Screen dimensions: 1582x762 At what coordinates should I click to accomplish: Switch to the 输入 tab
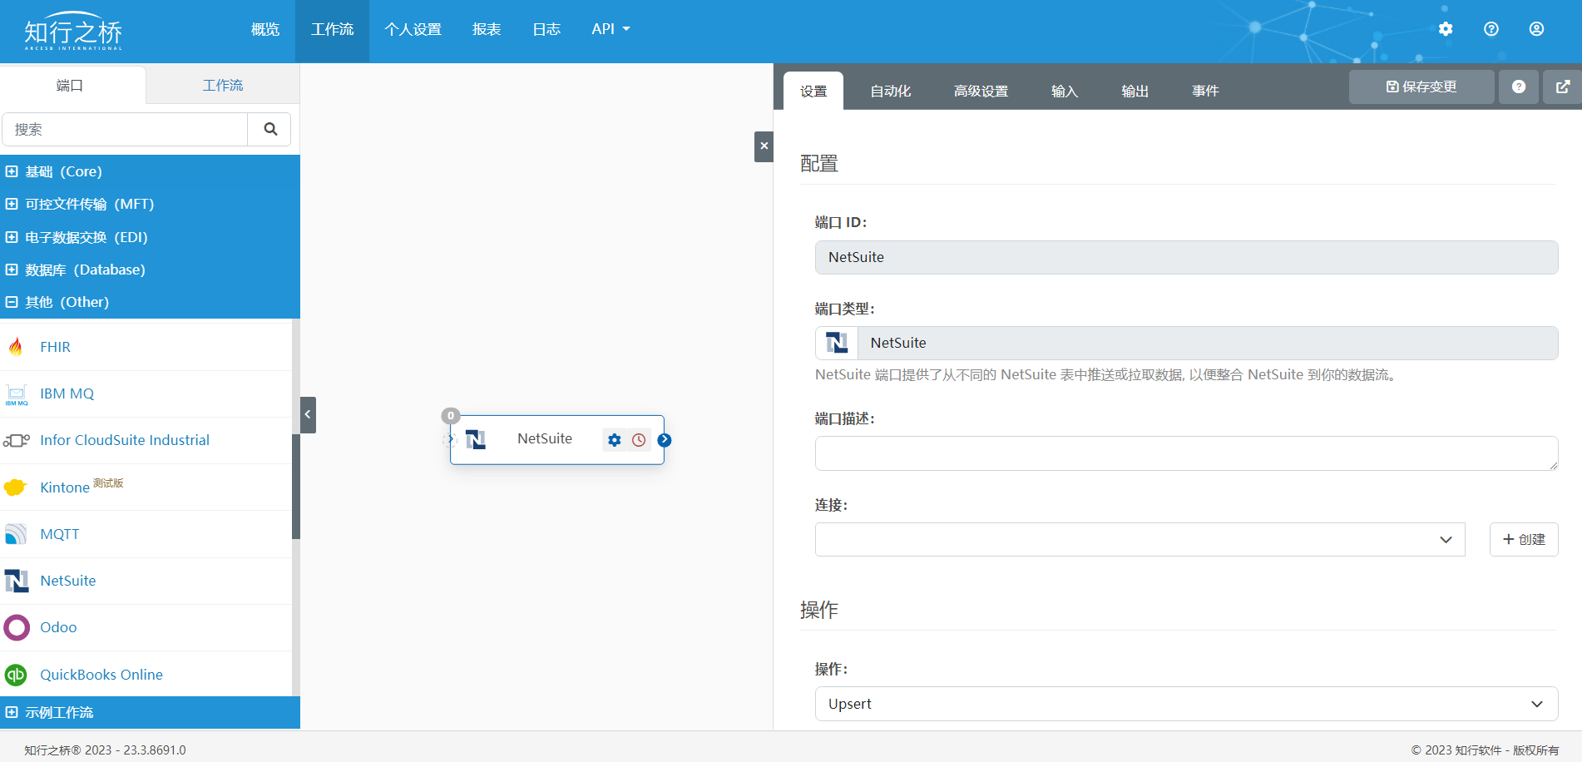[x=1065, y=91]
